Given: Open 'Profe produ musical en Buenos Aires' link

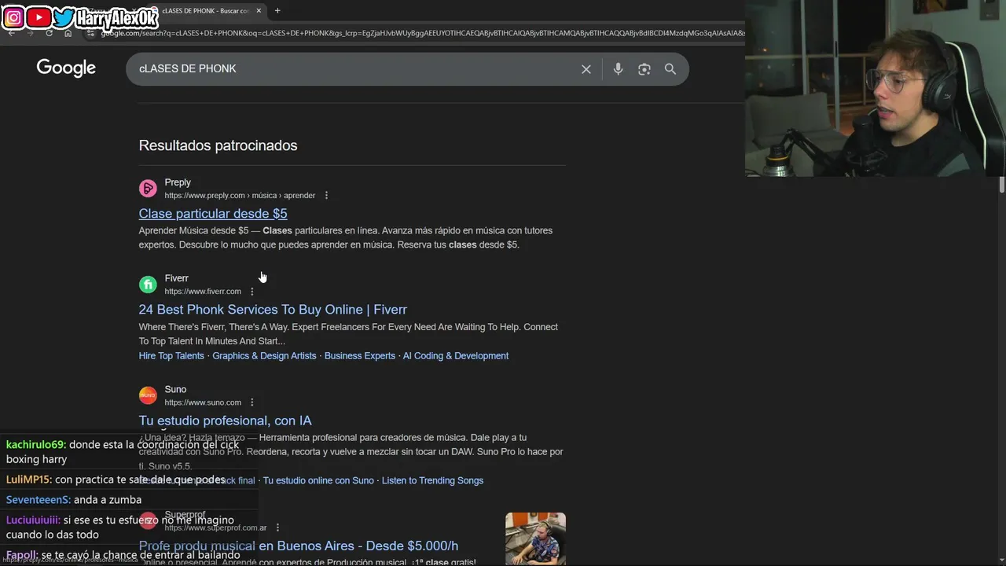Looking at the screenshot, I should click(x=299, y=546).
